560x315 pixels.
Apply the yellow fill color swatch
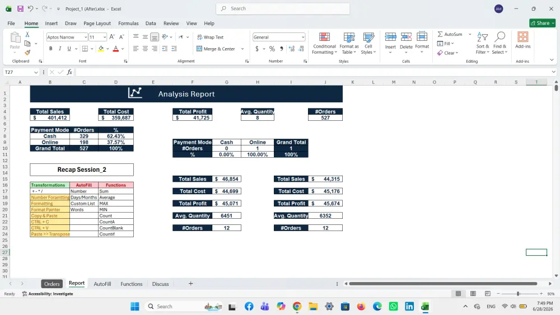[101, 49]
